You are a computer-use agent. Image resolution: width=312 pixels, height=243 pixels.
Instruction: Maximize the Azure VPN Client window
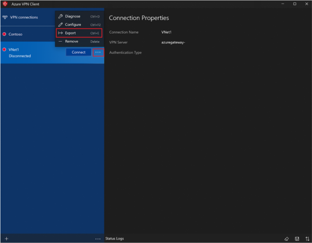(295, 4)
